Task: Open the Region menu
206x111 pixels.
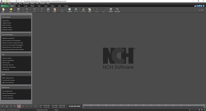Action: coord(32,3)
